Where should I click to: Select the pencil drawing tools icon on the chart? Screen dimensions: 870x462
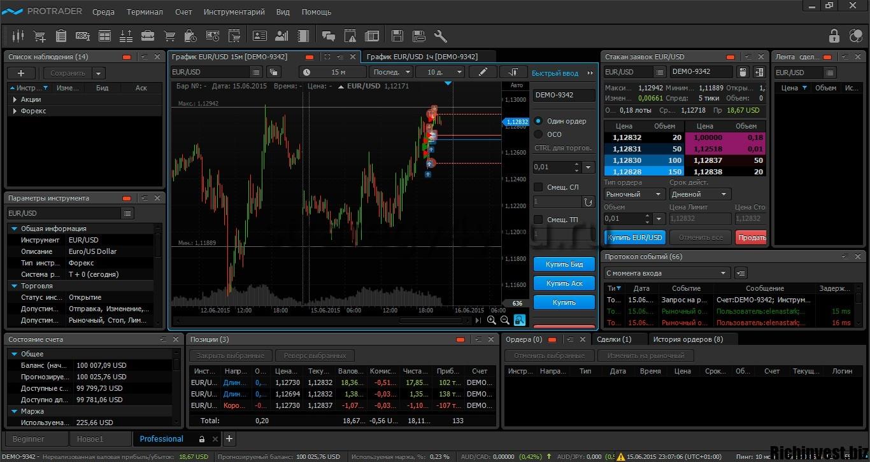coord(483,72)
